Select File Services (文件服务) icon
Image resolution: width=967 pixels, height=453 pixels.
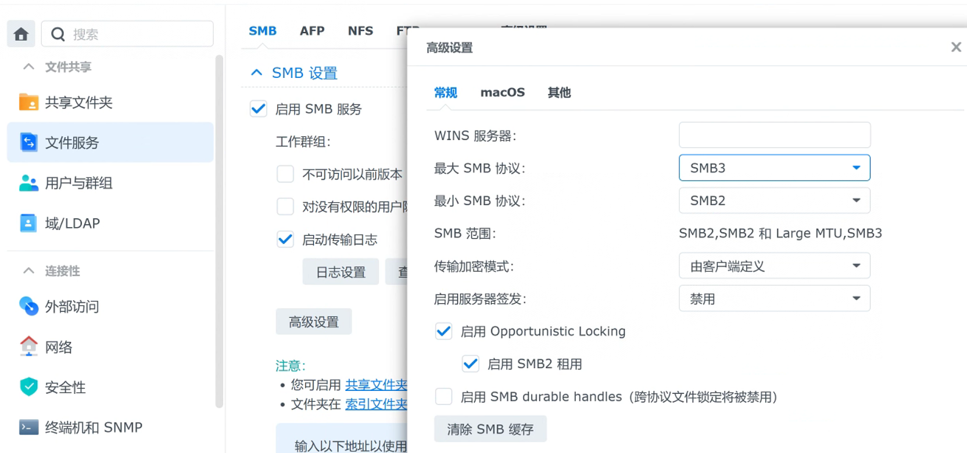28,142
